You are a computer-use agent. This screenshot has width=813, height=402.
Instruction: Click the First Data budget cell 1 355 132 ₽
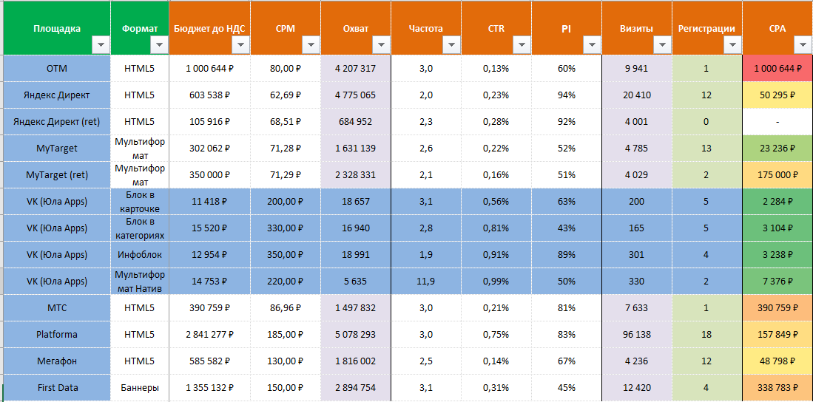(x=209, y=388)
